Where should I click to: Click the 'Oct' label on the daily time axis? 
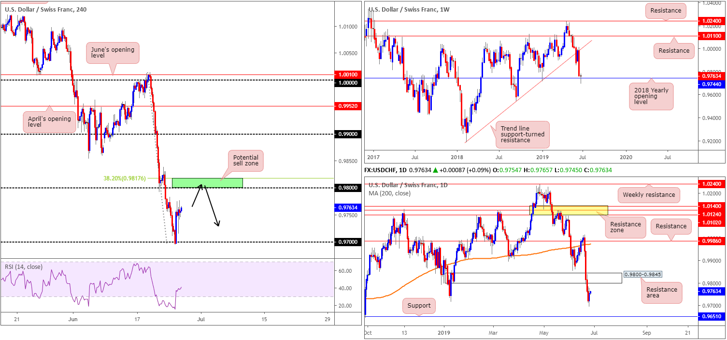pos(369,333)
